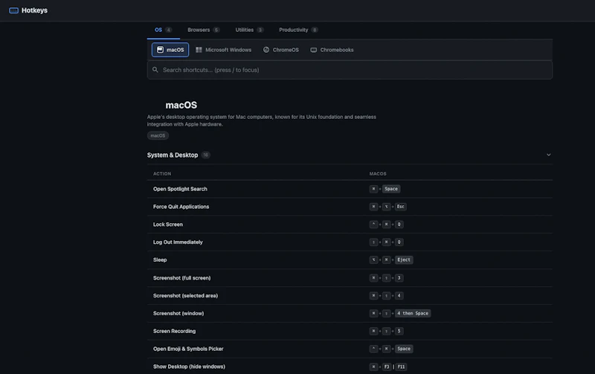595x374 pixels.
Task: Select Screenshot (selected area) row
Action: (350, 295)
